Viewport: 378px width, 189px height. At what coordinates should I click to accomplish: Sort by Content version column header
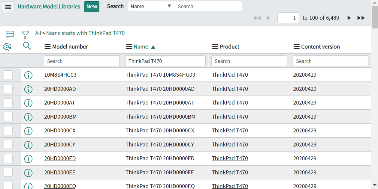click(320, 47)
